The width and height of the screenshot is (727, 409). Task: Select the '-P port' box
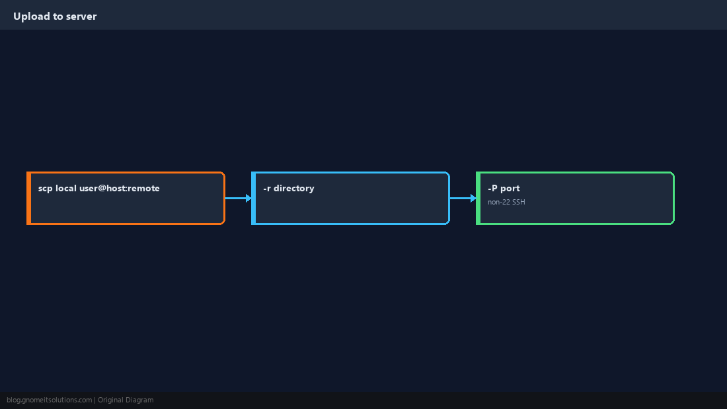tap(576, 198)
